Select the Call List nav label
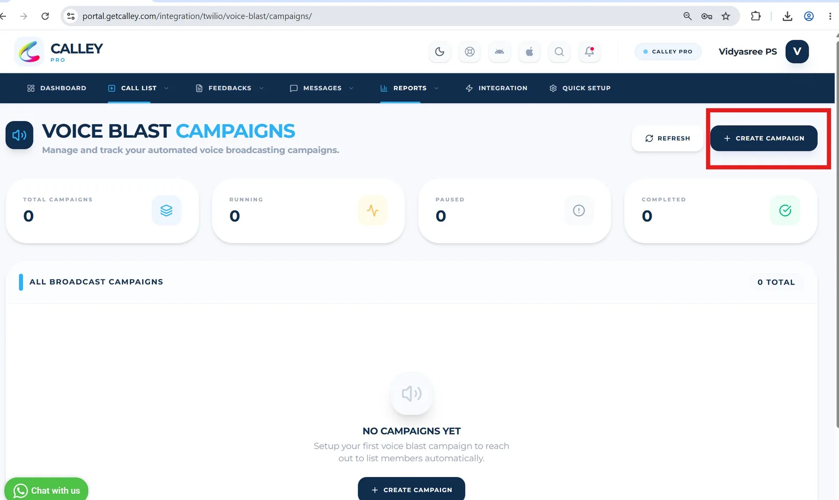Screen dimensions: 839x500 click(x=139, y=88)
